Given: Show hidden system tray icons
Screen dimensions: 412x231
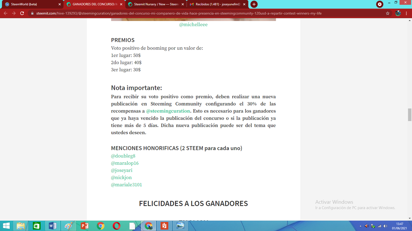Looking at the screenshot, I should coord(360,226).
